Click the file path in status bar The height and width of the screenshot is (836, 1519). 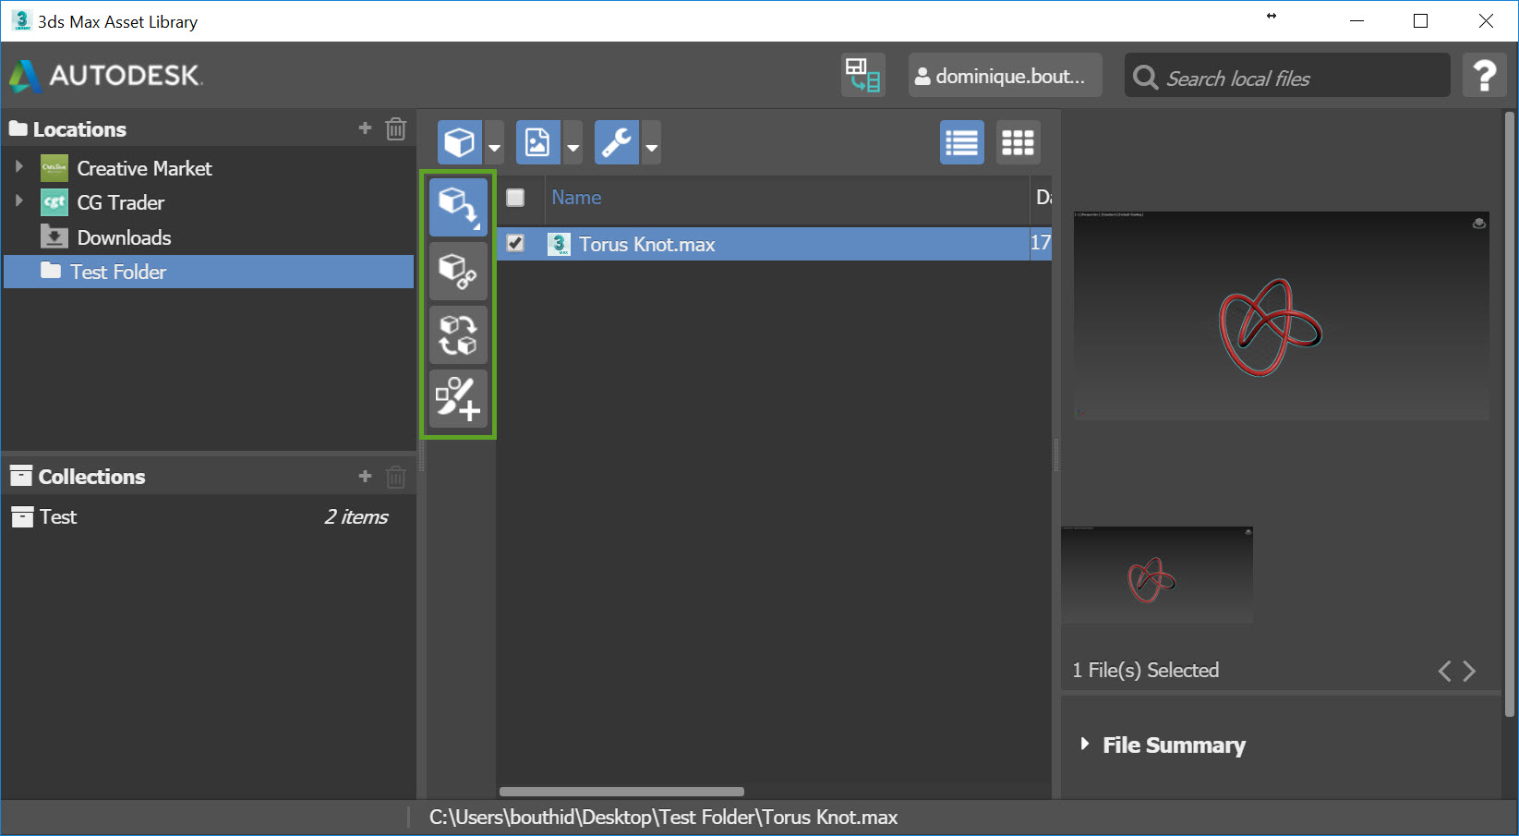tap(663, 818)
